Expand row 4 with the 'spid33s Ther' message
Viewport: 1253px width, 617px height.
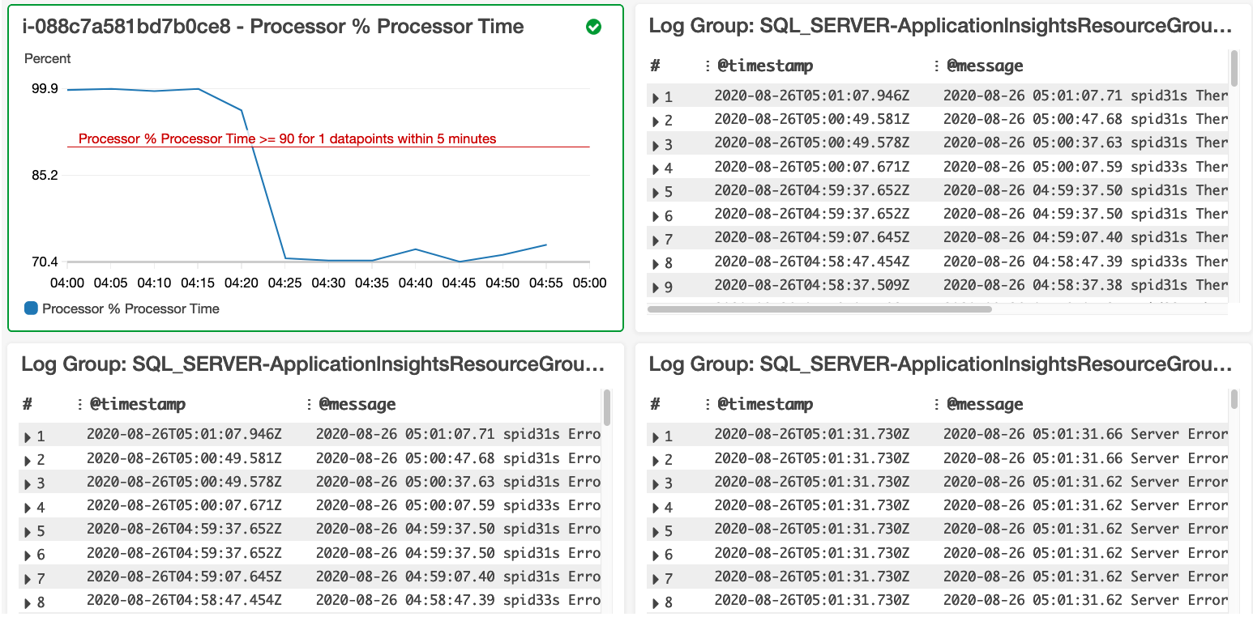point(656,169)
